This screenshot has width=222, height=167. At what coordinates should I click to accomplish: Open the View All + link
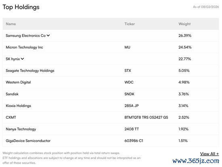pyautogui.click(x=209, y=154)
